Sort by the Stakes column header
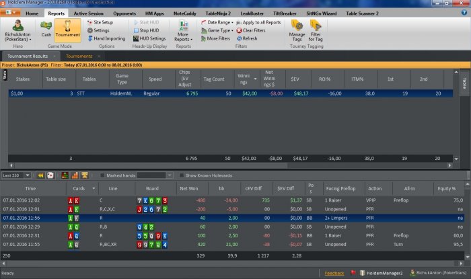 [x=23, y=79]
